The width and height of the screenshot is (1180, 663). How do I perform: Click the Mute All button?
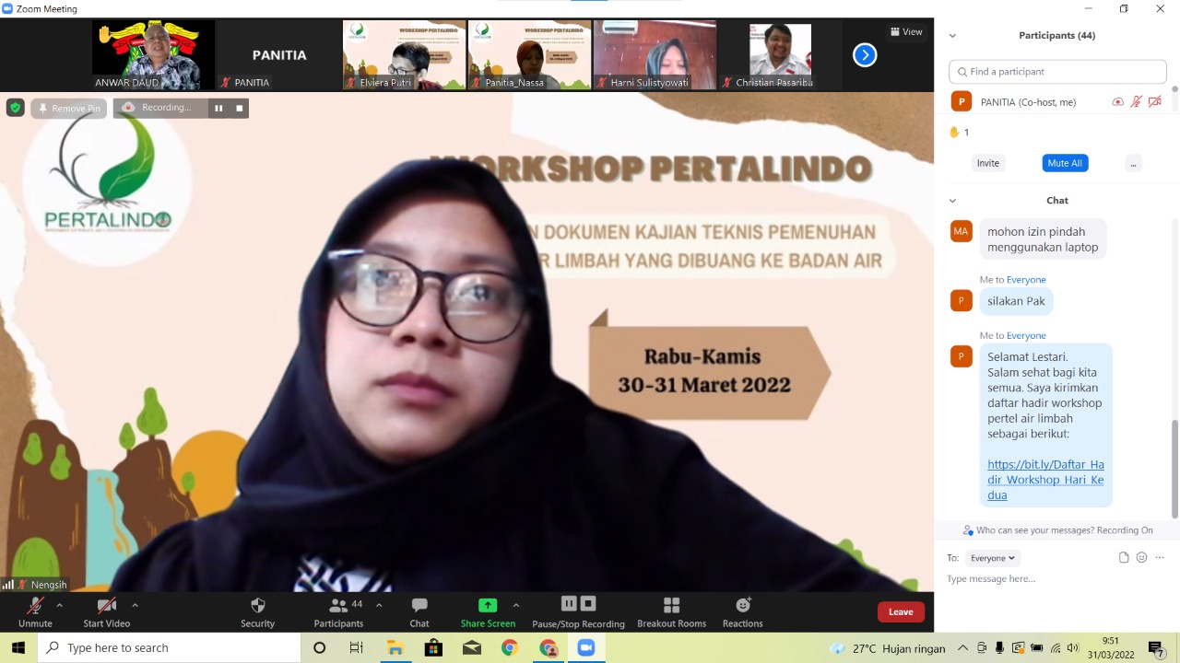tap(1065, 163)
